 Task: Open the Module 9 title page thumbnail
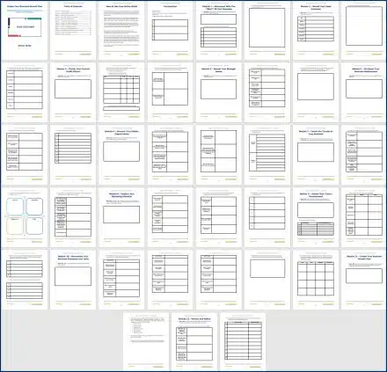tap(316, 217)
